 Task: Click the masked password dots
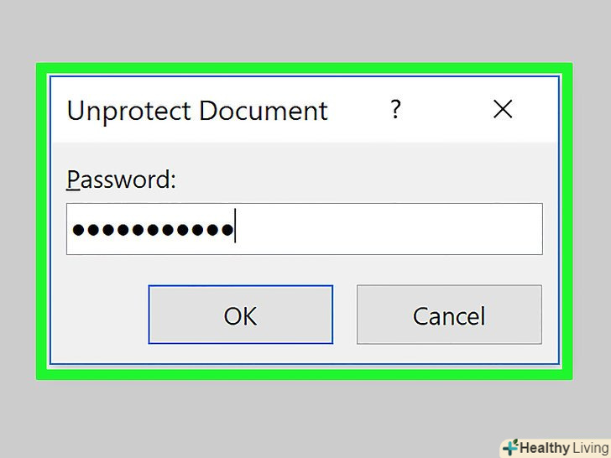pos(151,230)
